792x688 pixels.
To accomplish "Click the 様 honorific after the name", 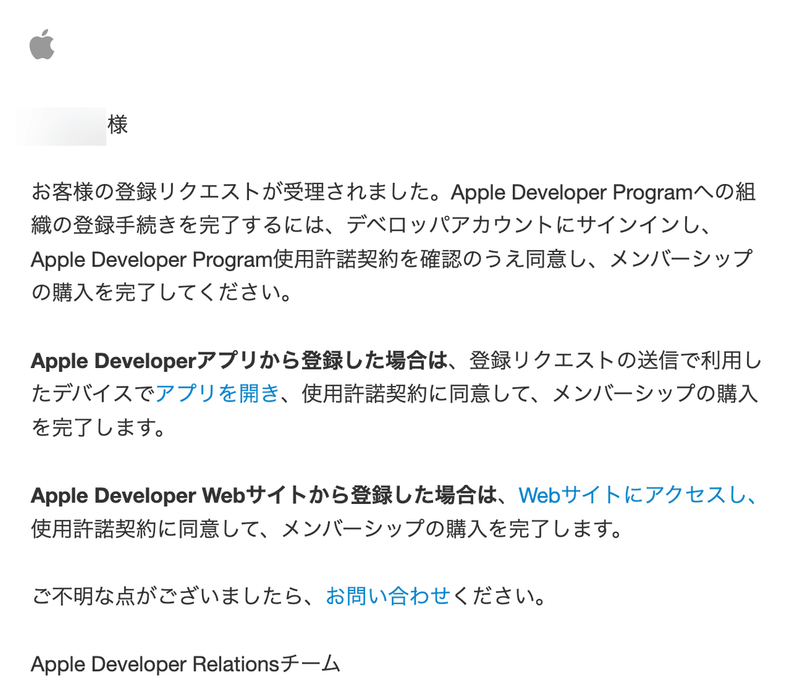I will [x=117, y=124].
